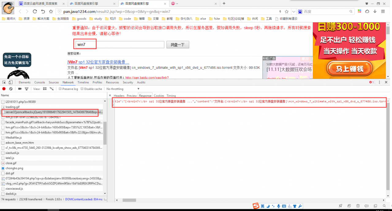Toggle screenshot capture camera icon

(20, 89)
